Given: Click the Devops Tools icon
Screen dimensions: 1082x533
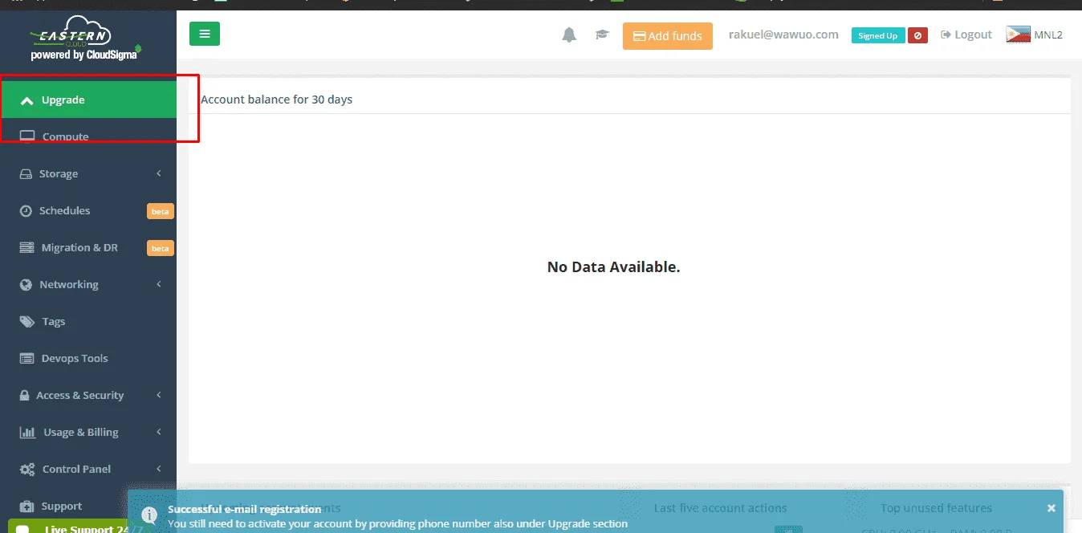Looking at the screenshot, I should 26,358.
